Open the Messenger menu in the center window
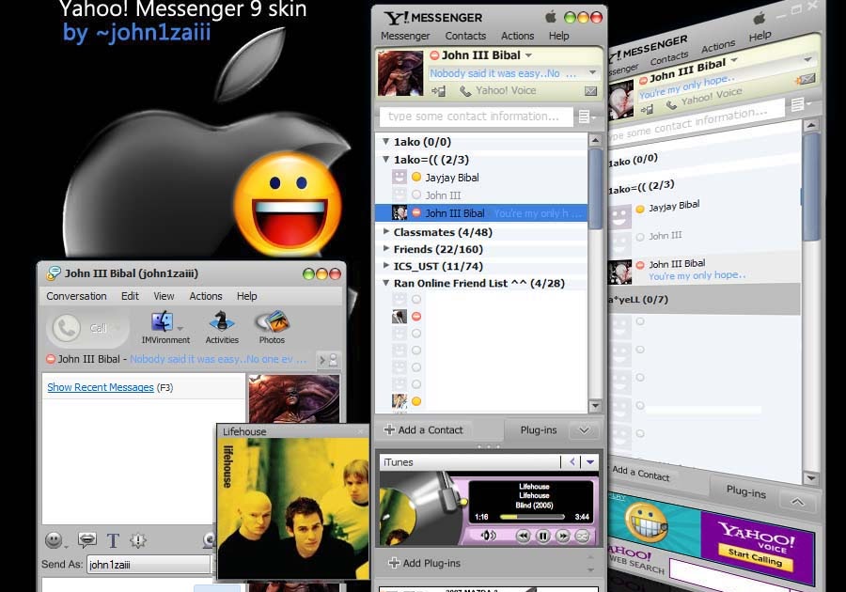 tap(405, 36)
